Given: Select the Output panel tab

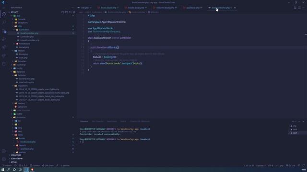Looking at the screenshot, I should click(x=123, y=121).
